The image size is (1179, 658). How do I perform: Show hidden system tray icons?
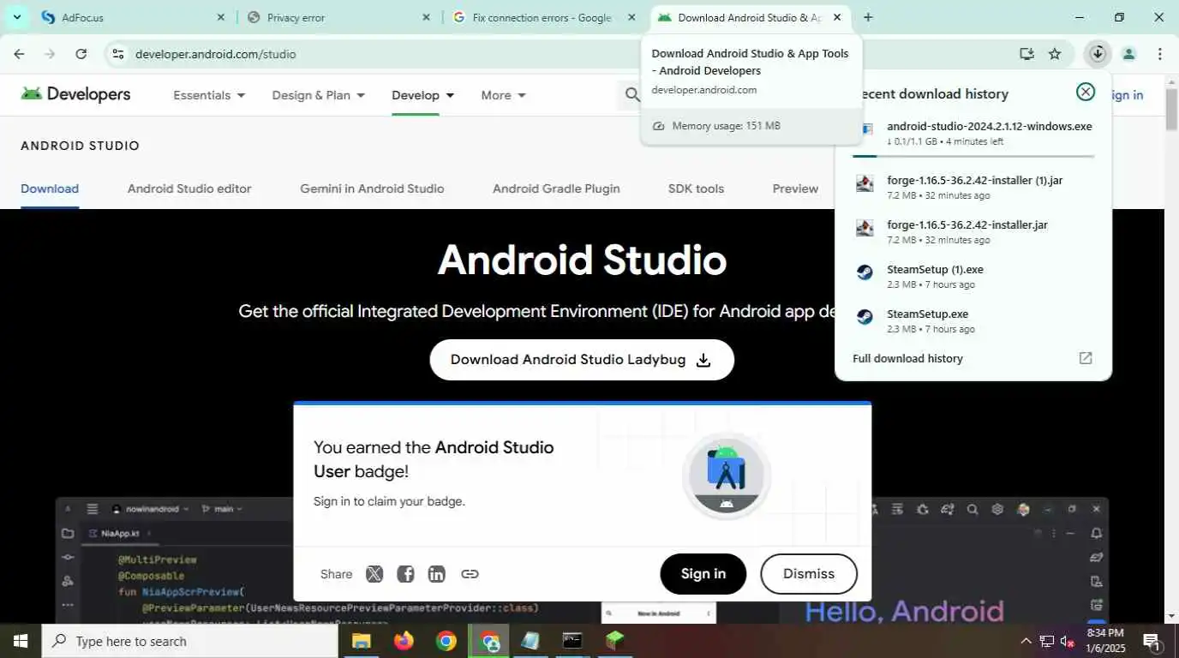tap(1026, 641)
